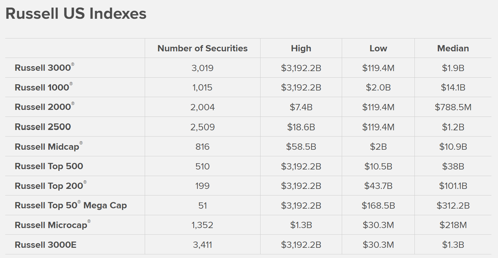Click the Russell US Indexes heading
The height and width of the screenshot is (258, 498).
tap(76, 14)
